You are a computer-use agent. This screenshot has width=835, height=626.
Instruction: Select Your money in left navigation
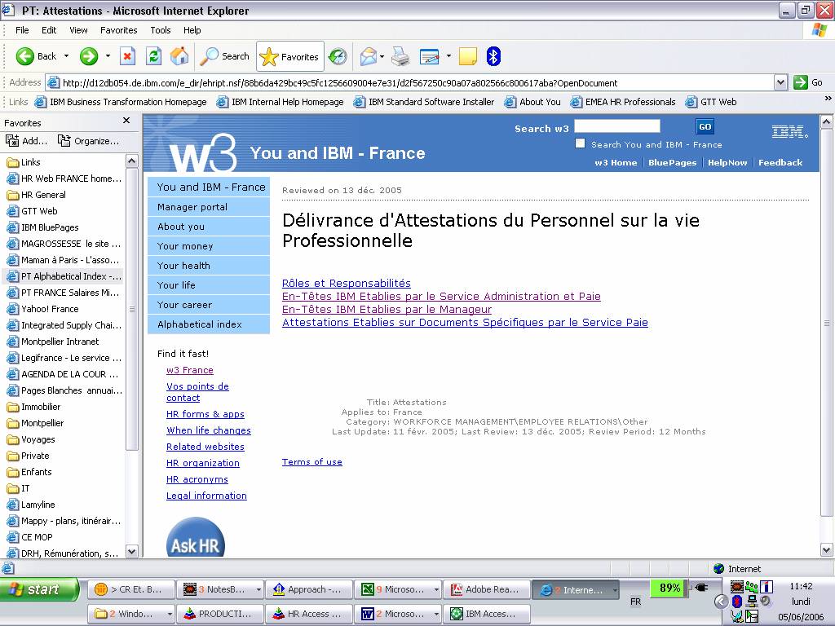[x=209, y=246]
